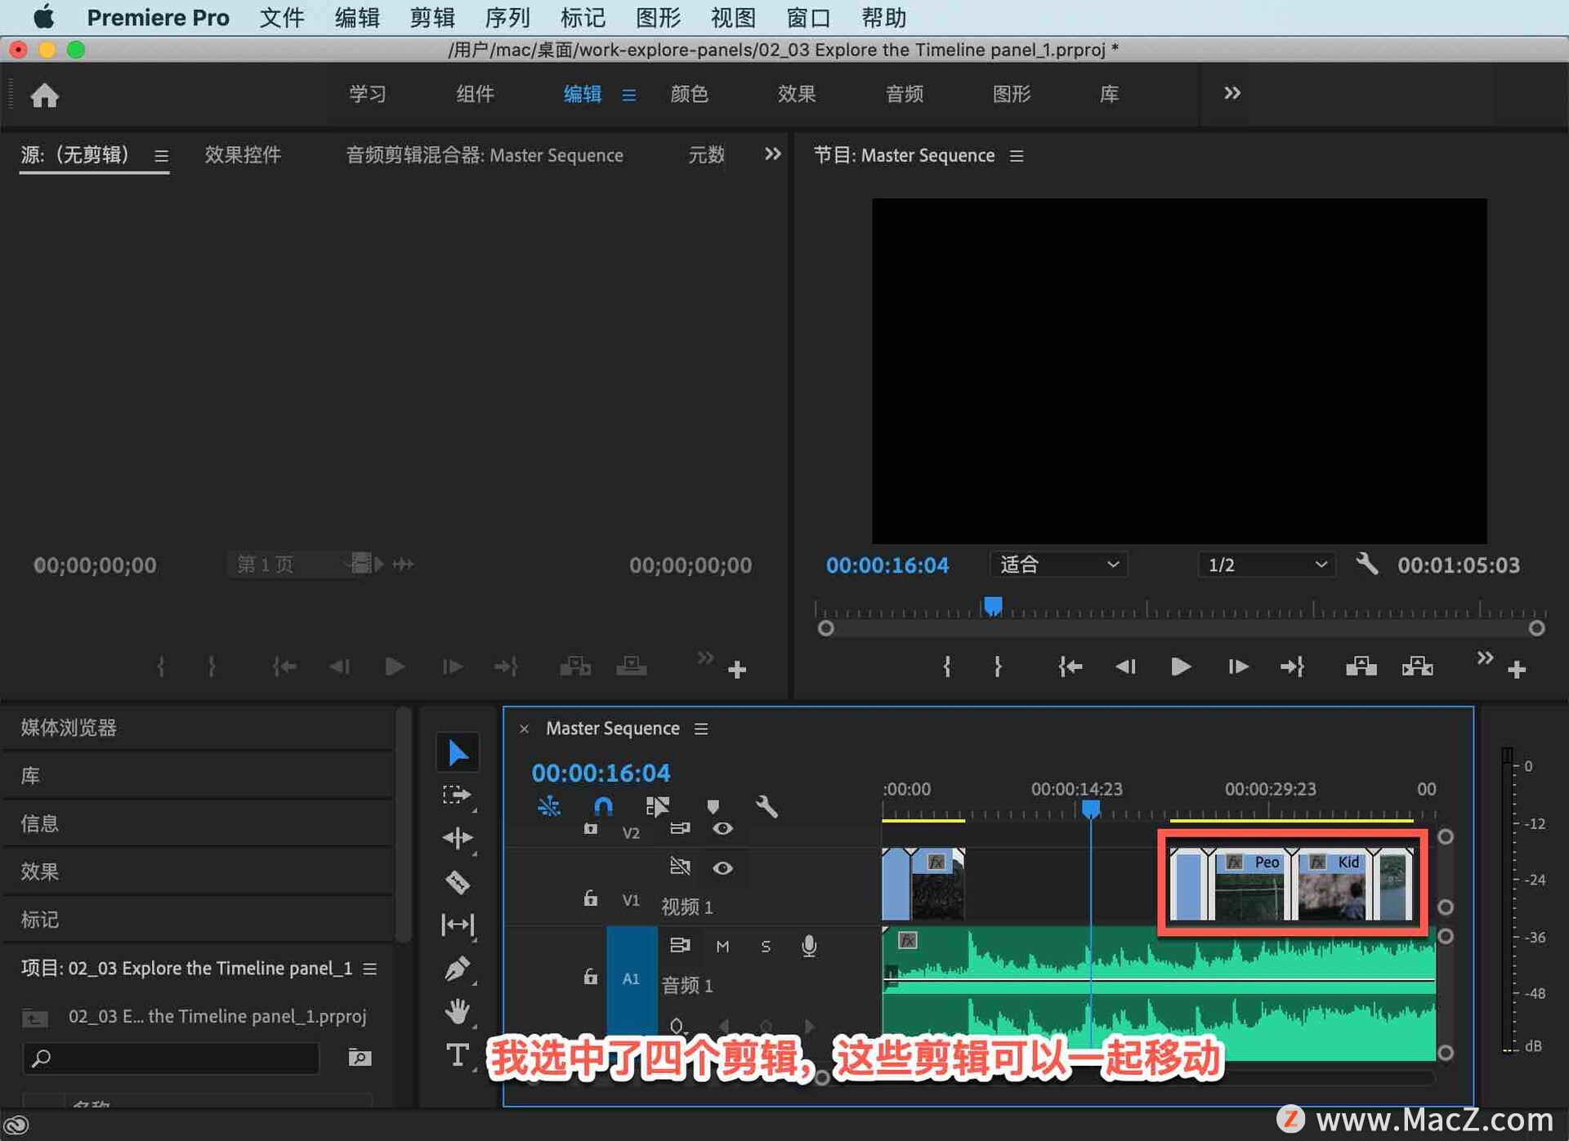Open the 效果控件 panel tab
1569x1141 pixels.
point(243,154)
